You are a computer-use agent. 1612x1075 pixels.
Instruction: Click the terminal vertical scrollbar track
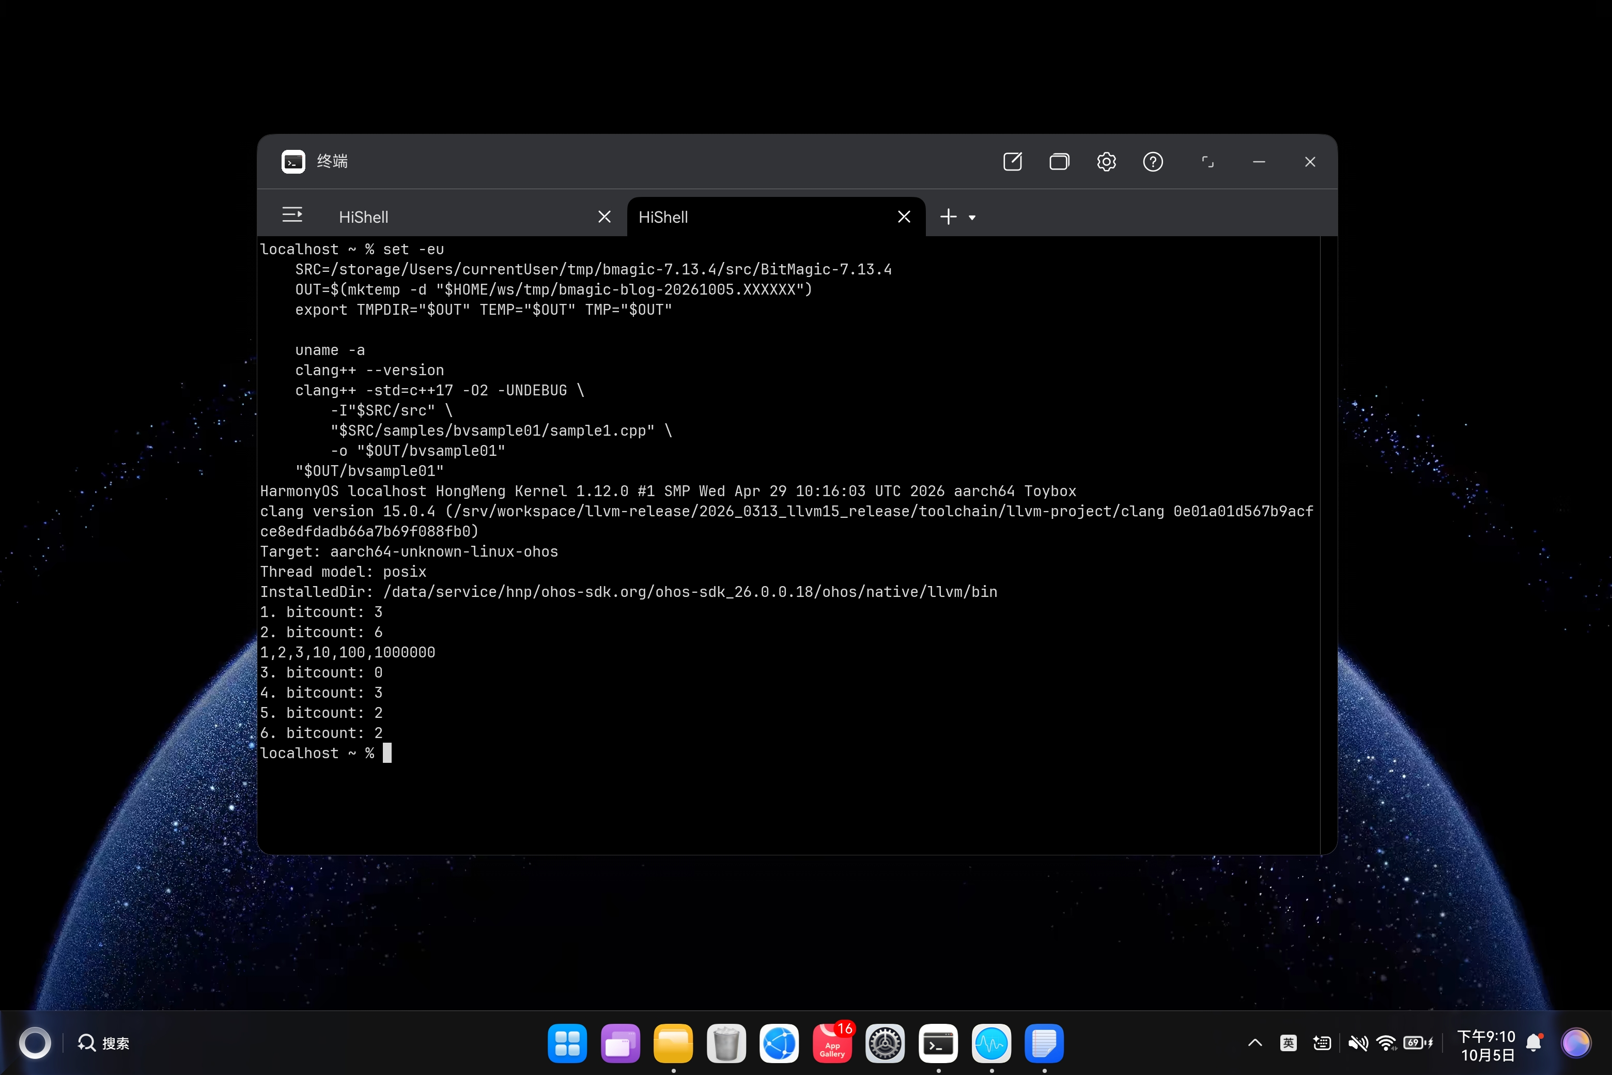pyautogui.click(x=1328, y=545)
